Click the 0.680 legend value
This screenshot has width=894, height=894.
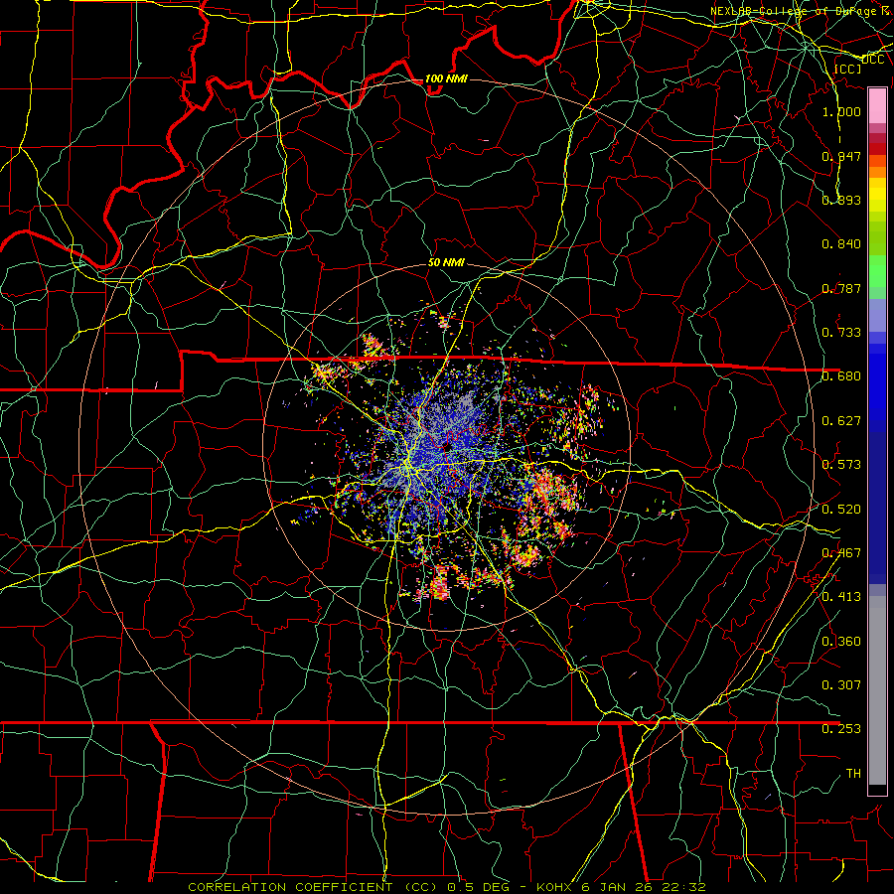tap(841, 376)
